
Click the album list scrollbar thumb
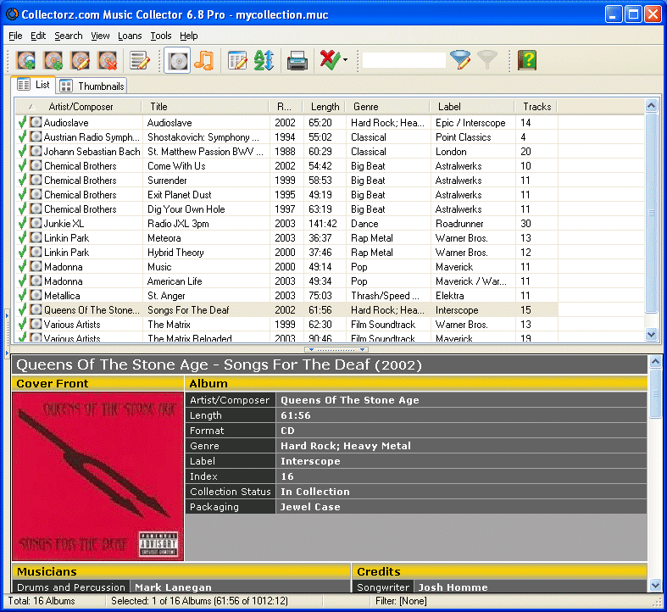coord(651,213)
